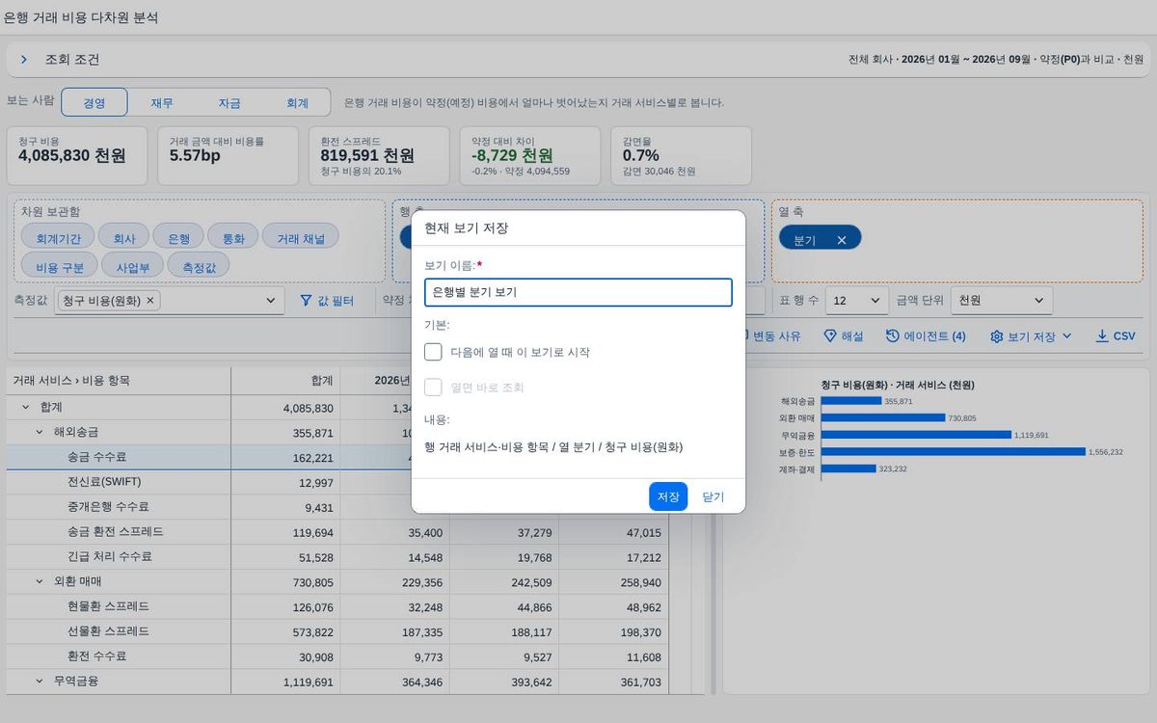Collapse the 합계 tree row
Viewport: 1157px width, 723px height.
click(26, 408)
